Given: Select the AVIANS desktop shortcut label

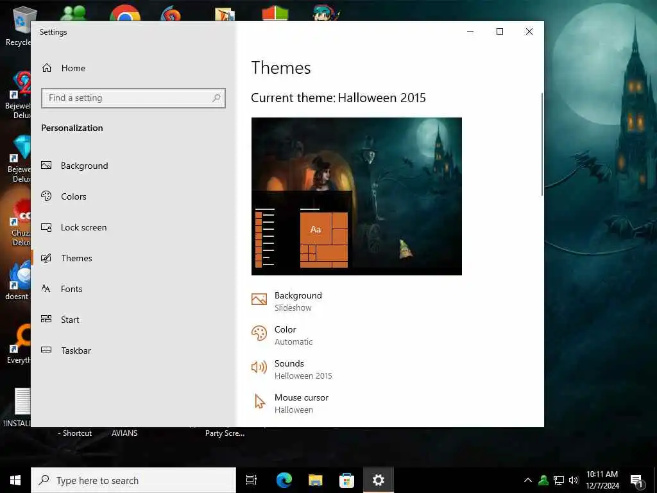Looking at the screenshot, I should click(124, 433).
